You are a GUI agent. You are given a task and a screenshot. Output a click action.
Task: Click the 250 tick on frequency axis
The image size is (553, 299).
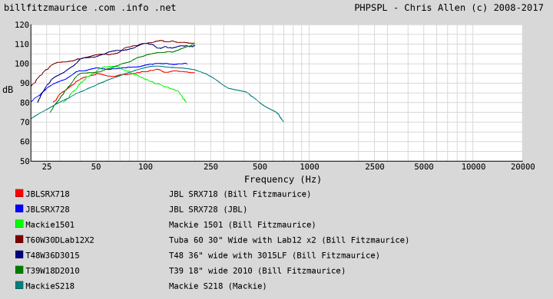tap(211, 166)
